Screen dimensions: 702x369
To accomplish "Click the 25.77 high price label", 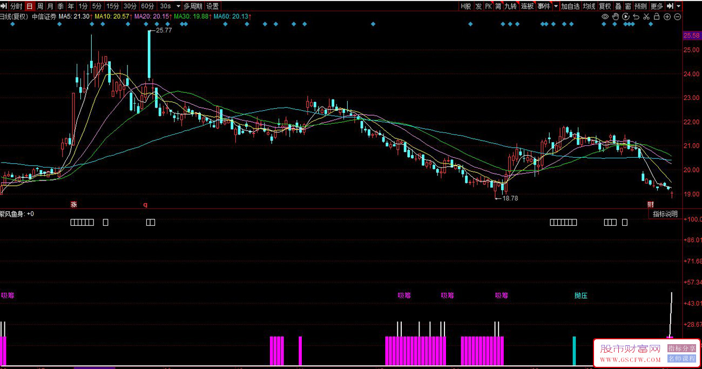I will [164, 30].
